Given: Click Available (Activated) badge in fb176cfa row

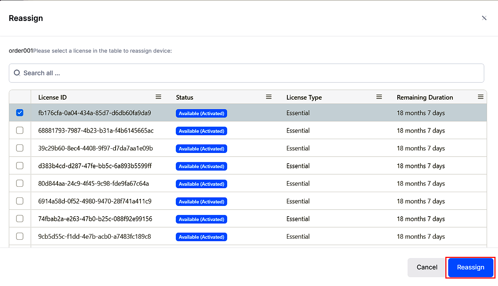Looking at the screenshot, I should click(x=201, y=113).
